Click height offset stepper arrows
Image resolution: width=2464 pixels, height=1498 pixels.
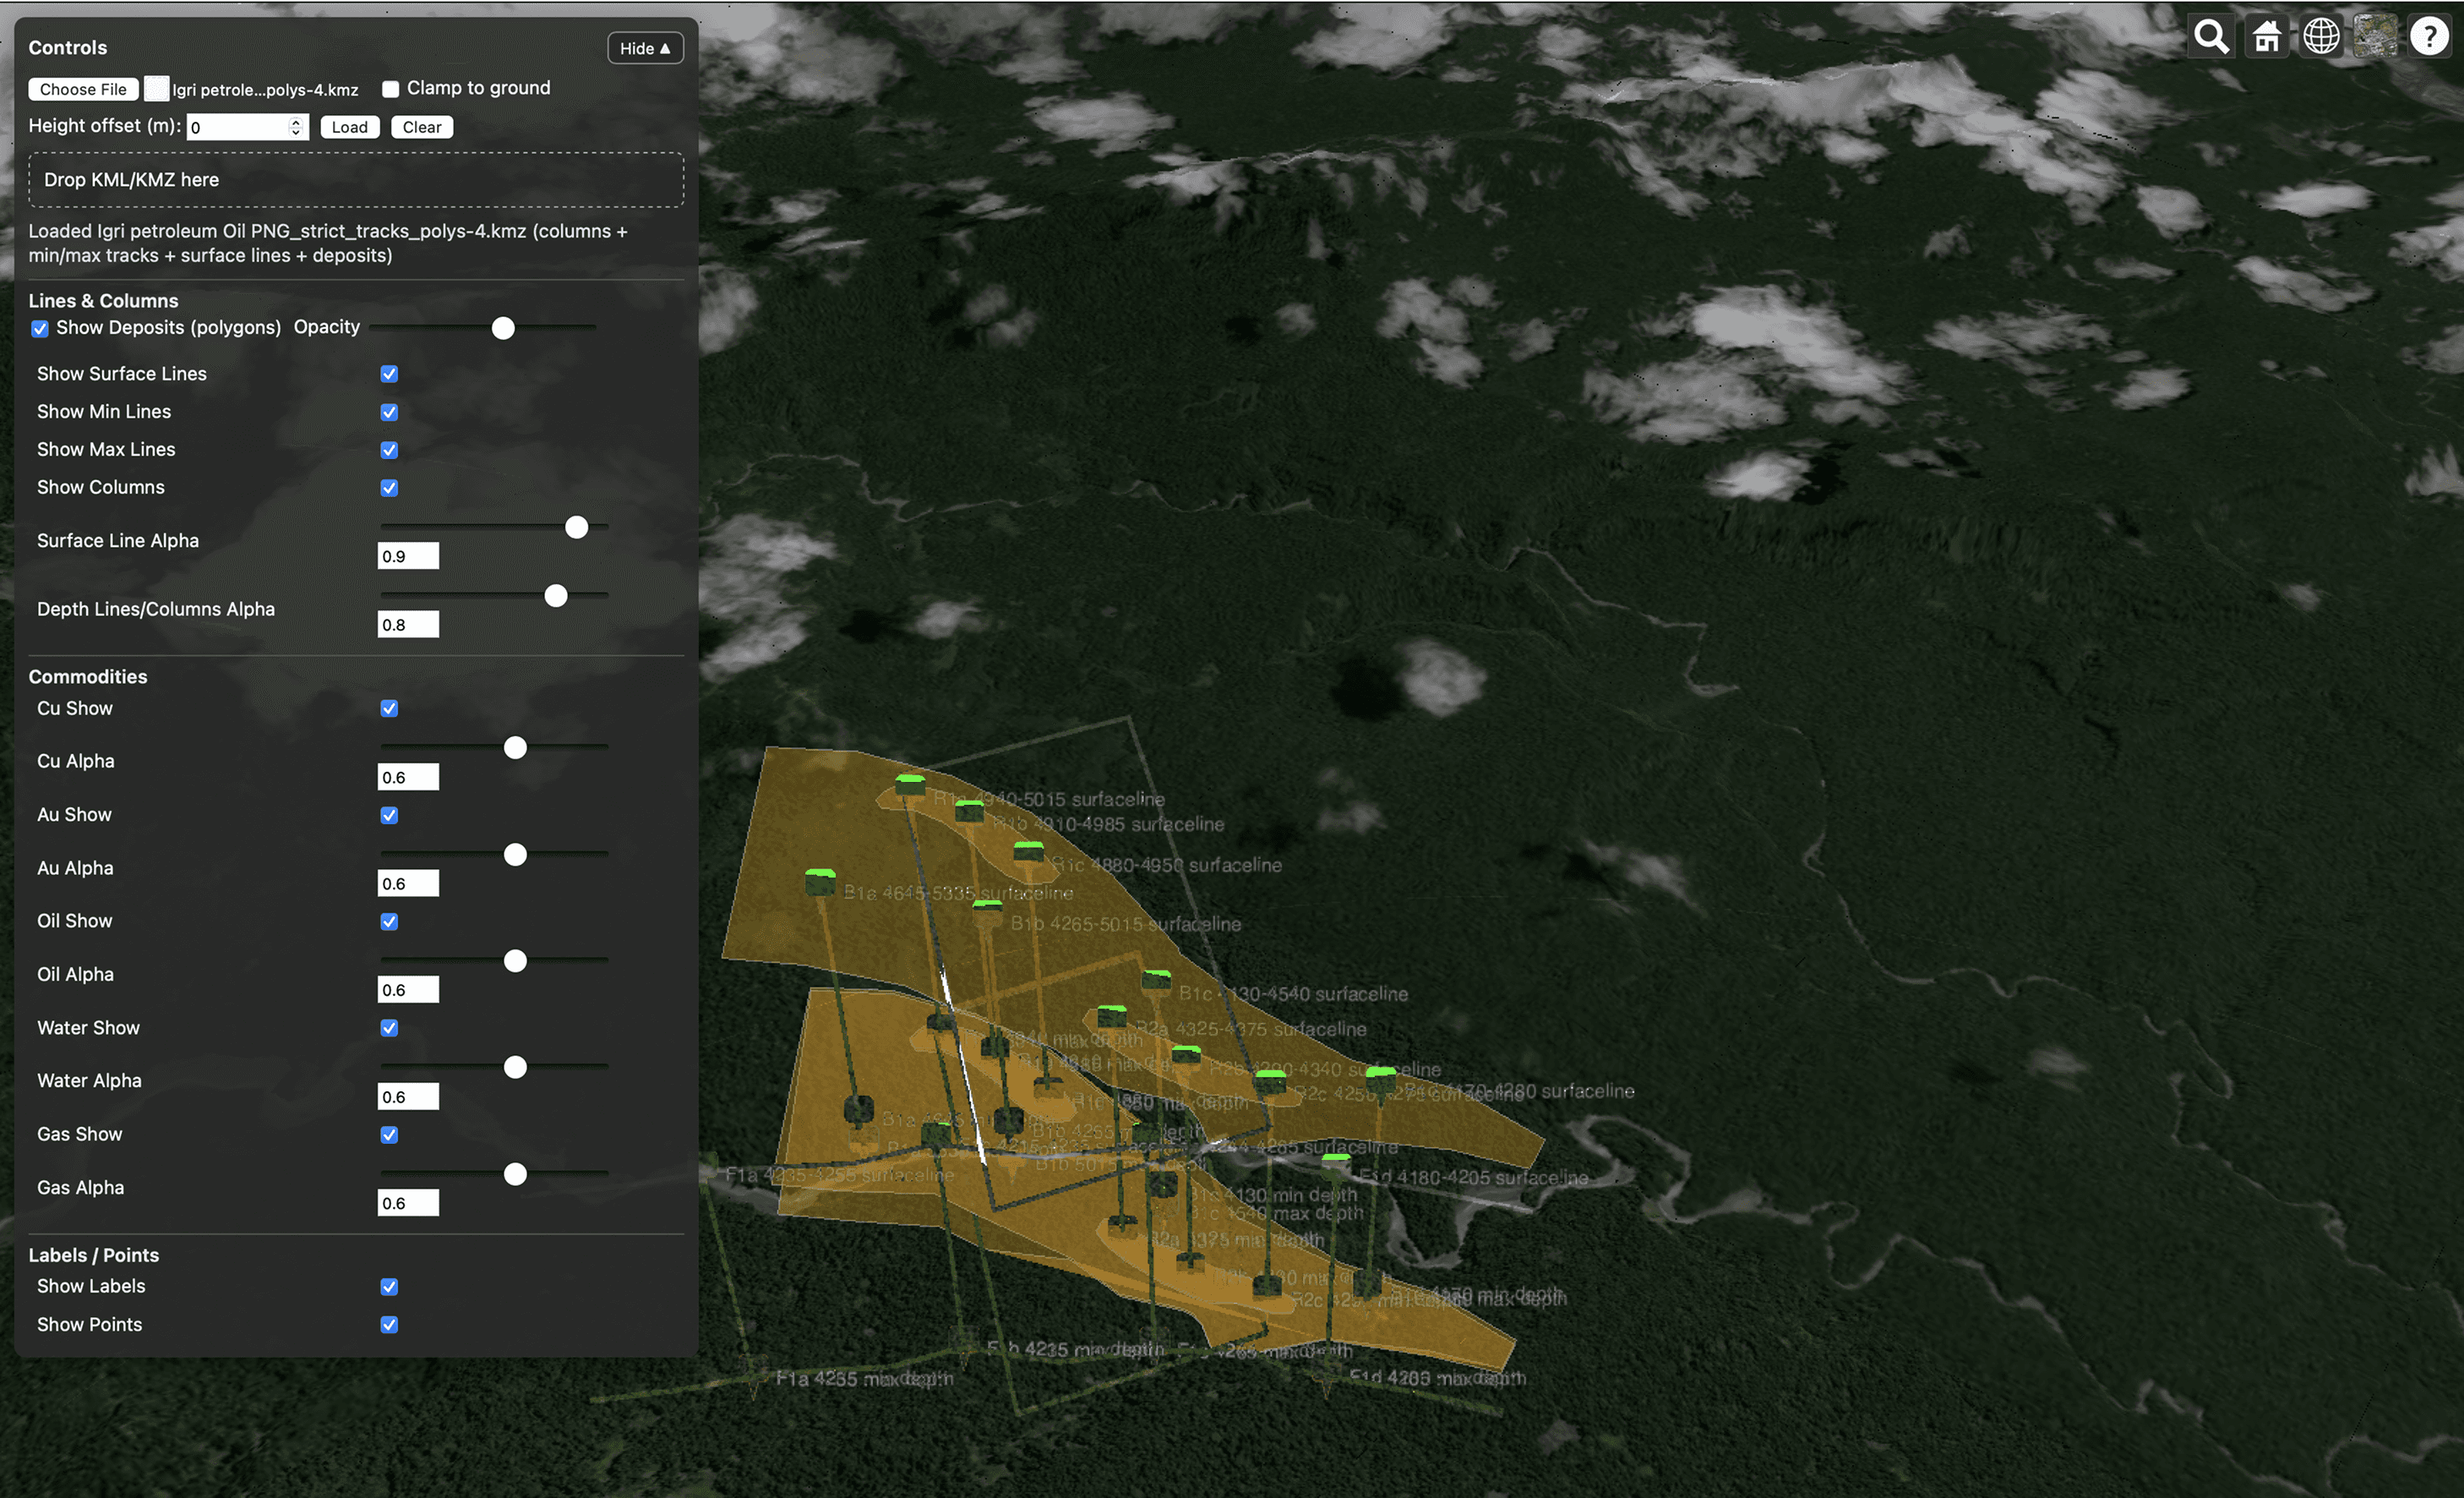pos(296,126)
